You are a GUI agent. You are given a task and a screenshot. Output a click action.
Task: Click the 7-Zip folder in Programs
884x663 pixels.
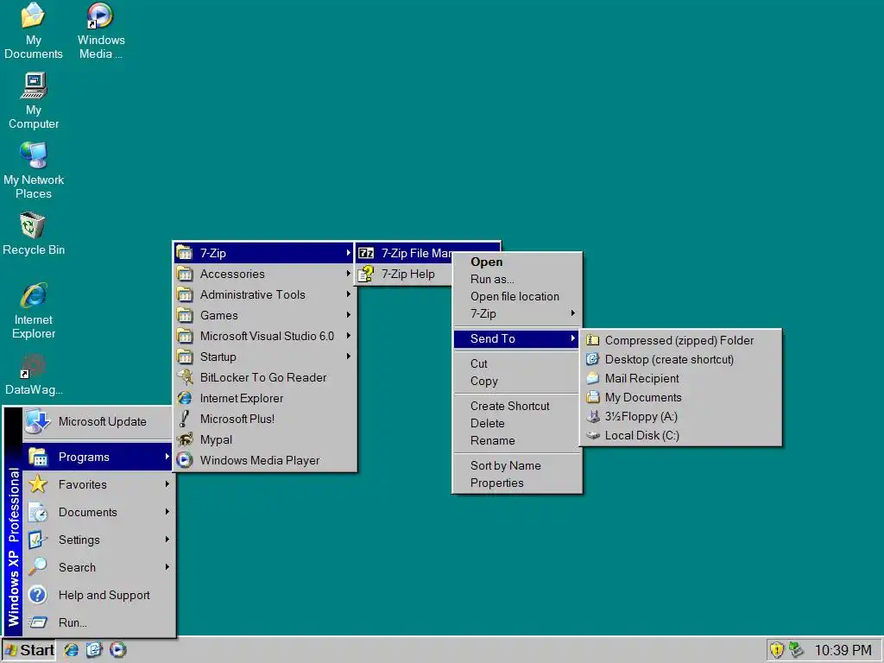[x=264, y=253]
